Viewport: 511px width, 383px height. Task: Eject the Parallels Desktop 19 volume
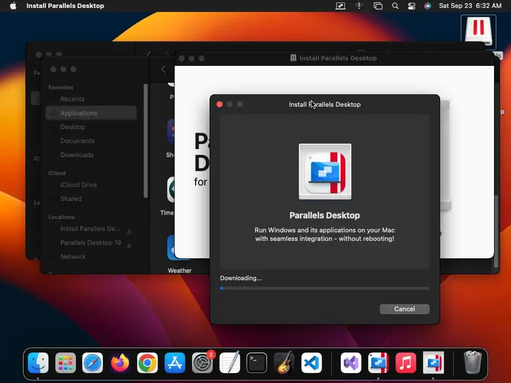click(x=129, y=245)
